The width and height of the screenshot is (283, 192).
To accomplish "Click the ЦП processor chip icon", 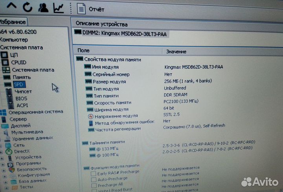I will point(4,55).
